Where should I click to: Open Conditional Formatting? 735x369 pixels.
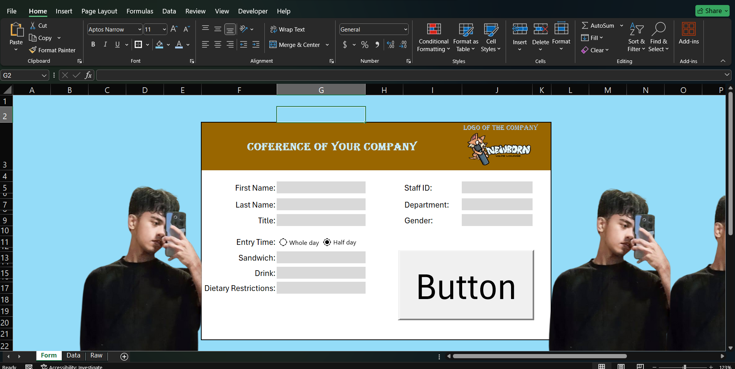[x=433, y=38]
